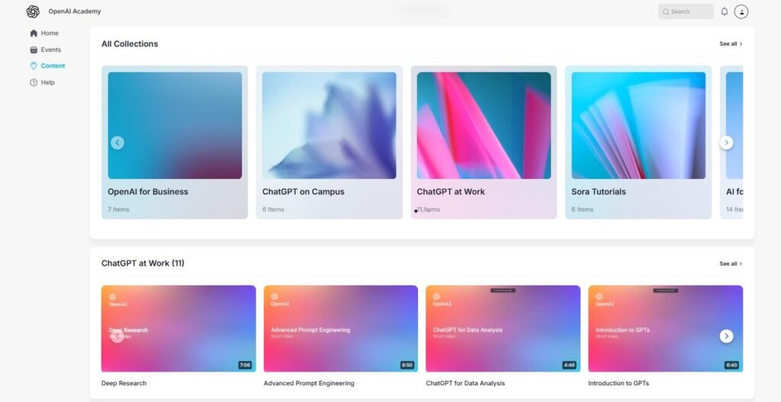The width and height of the screenshot is (781, 402).
Task: Click the OpenAI logo in header
Action: pos(33,11)
